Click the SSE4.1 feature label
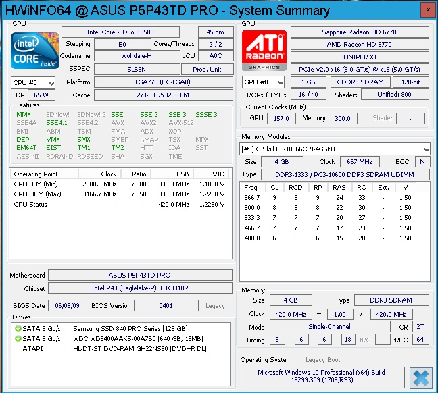Image resolution: width=438 pixels, height=393 pixels. click(x=57, y=123)
